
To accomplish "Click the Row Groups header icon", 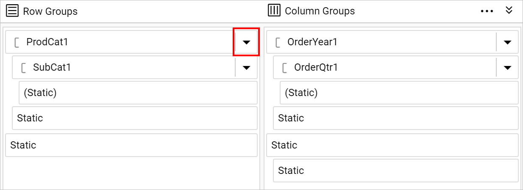I will (13, 11).
